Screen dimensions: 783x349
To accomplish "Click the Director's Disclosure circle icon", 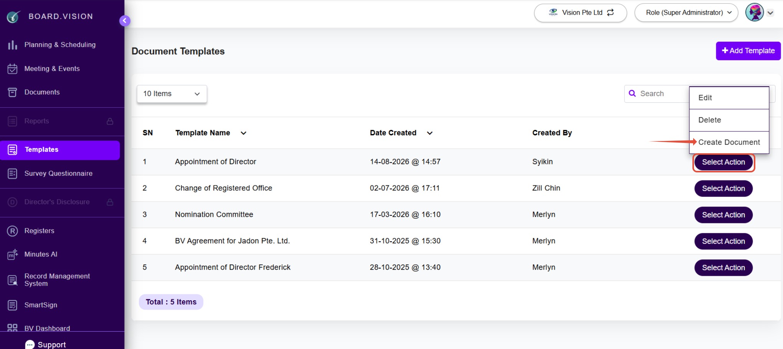I will pos(12,202).
